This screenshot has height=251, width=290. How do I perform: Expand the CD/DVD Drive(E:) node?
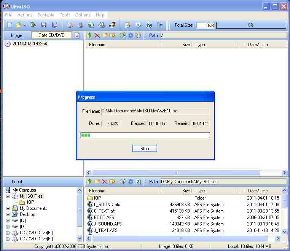coord(8,233)
